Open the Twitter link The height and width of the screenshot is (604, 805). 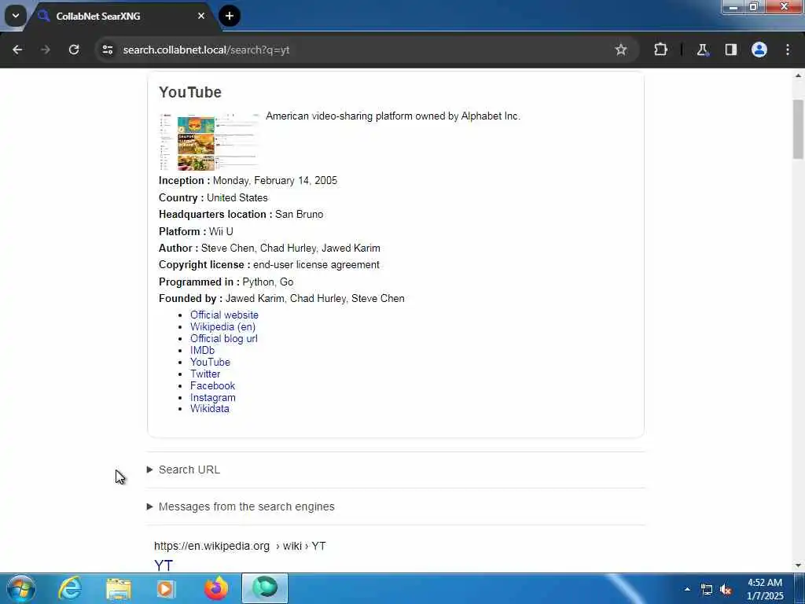[205, 374]
